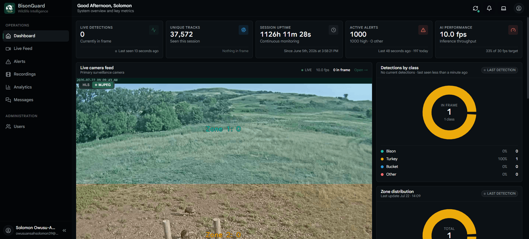
Task: Click the Other red legend dot
Action: coord(382,174)
